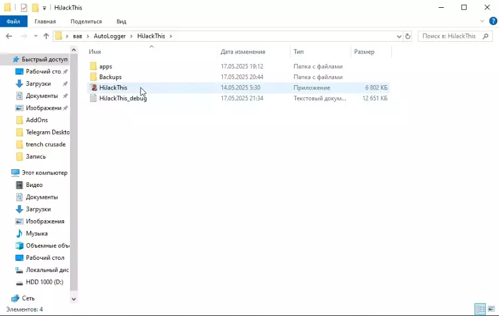Switch to the Вид ribbon tab
This screenshot has width=499, height=316.
(121, 21)
